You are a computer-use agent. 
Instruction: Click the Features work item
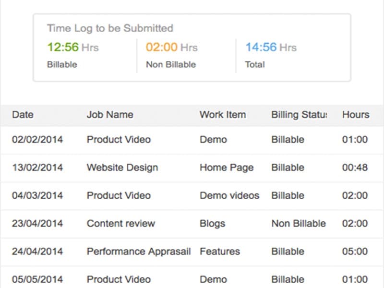(219, 251)
